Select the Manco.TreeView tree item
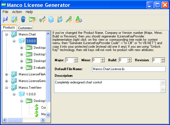The height and width of the screenshot is (125, 170). [x=30, y=88]
